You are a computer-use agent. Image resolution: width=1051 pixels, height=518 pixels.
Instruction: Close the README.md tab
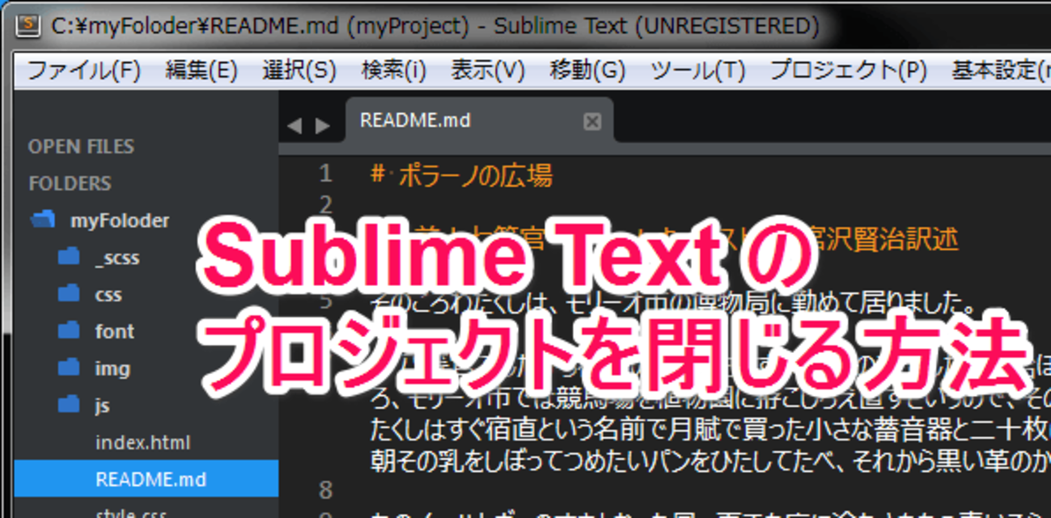(x=592, y=121)
